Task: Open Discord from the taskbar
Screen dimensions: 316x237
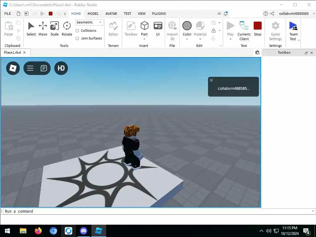Action: tap(83, 231)
